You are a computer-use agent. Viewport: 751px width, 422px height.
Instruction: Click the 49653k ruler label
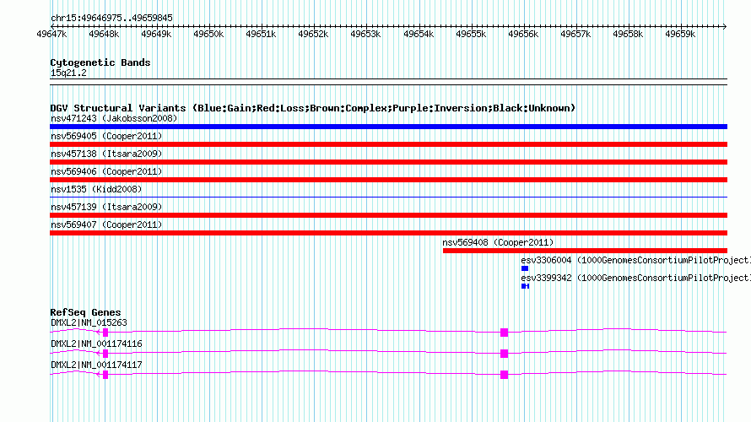pos(365,34)
